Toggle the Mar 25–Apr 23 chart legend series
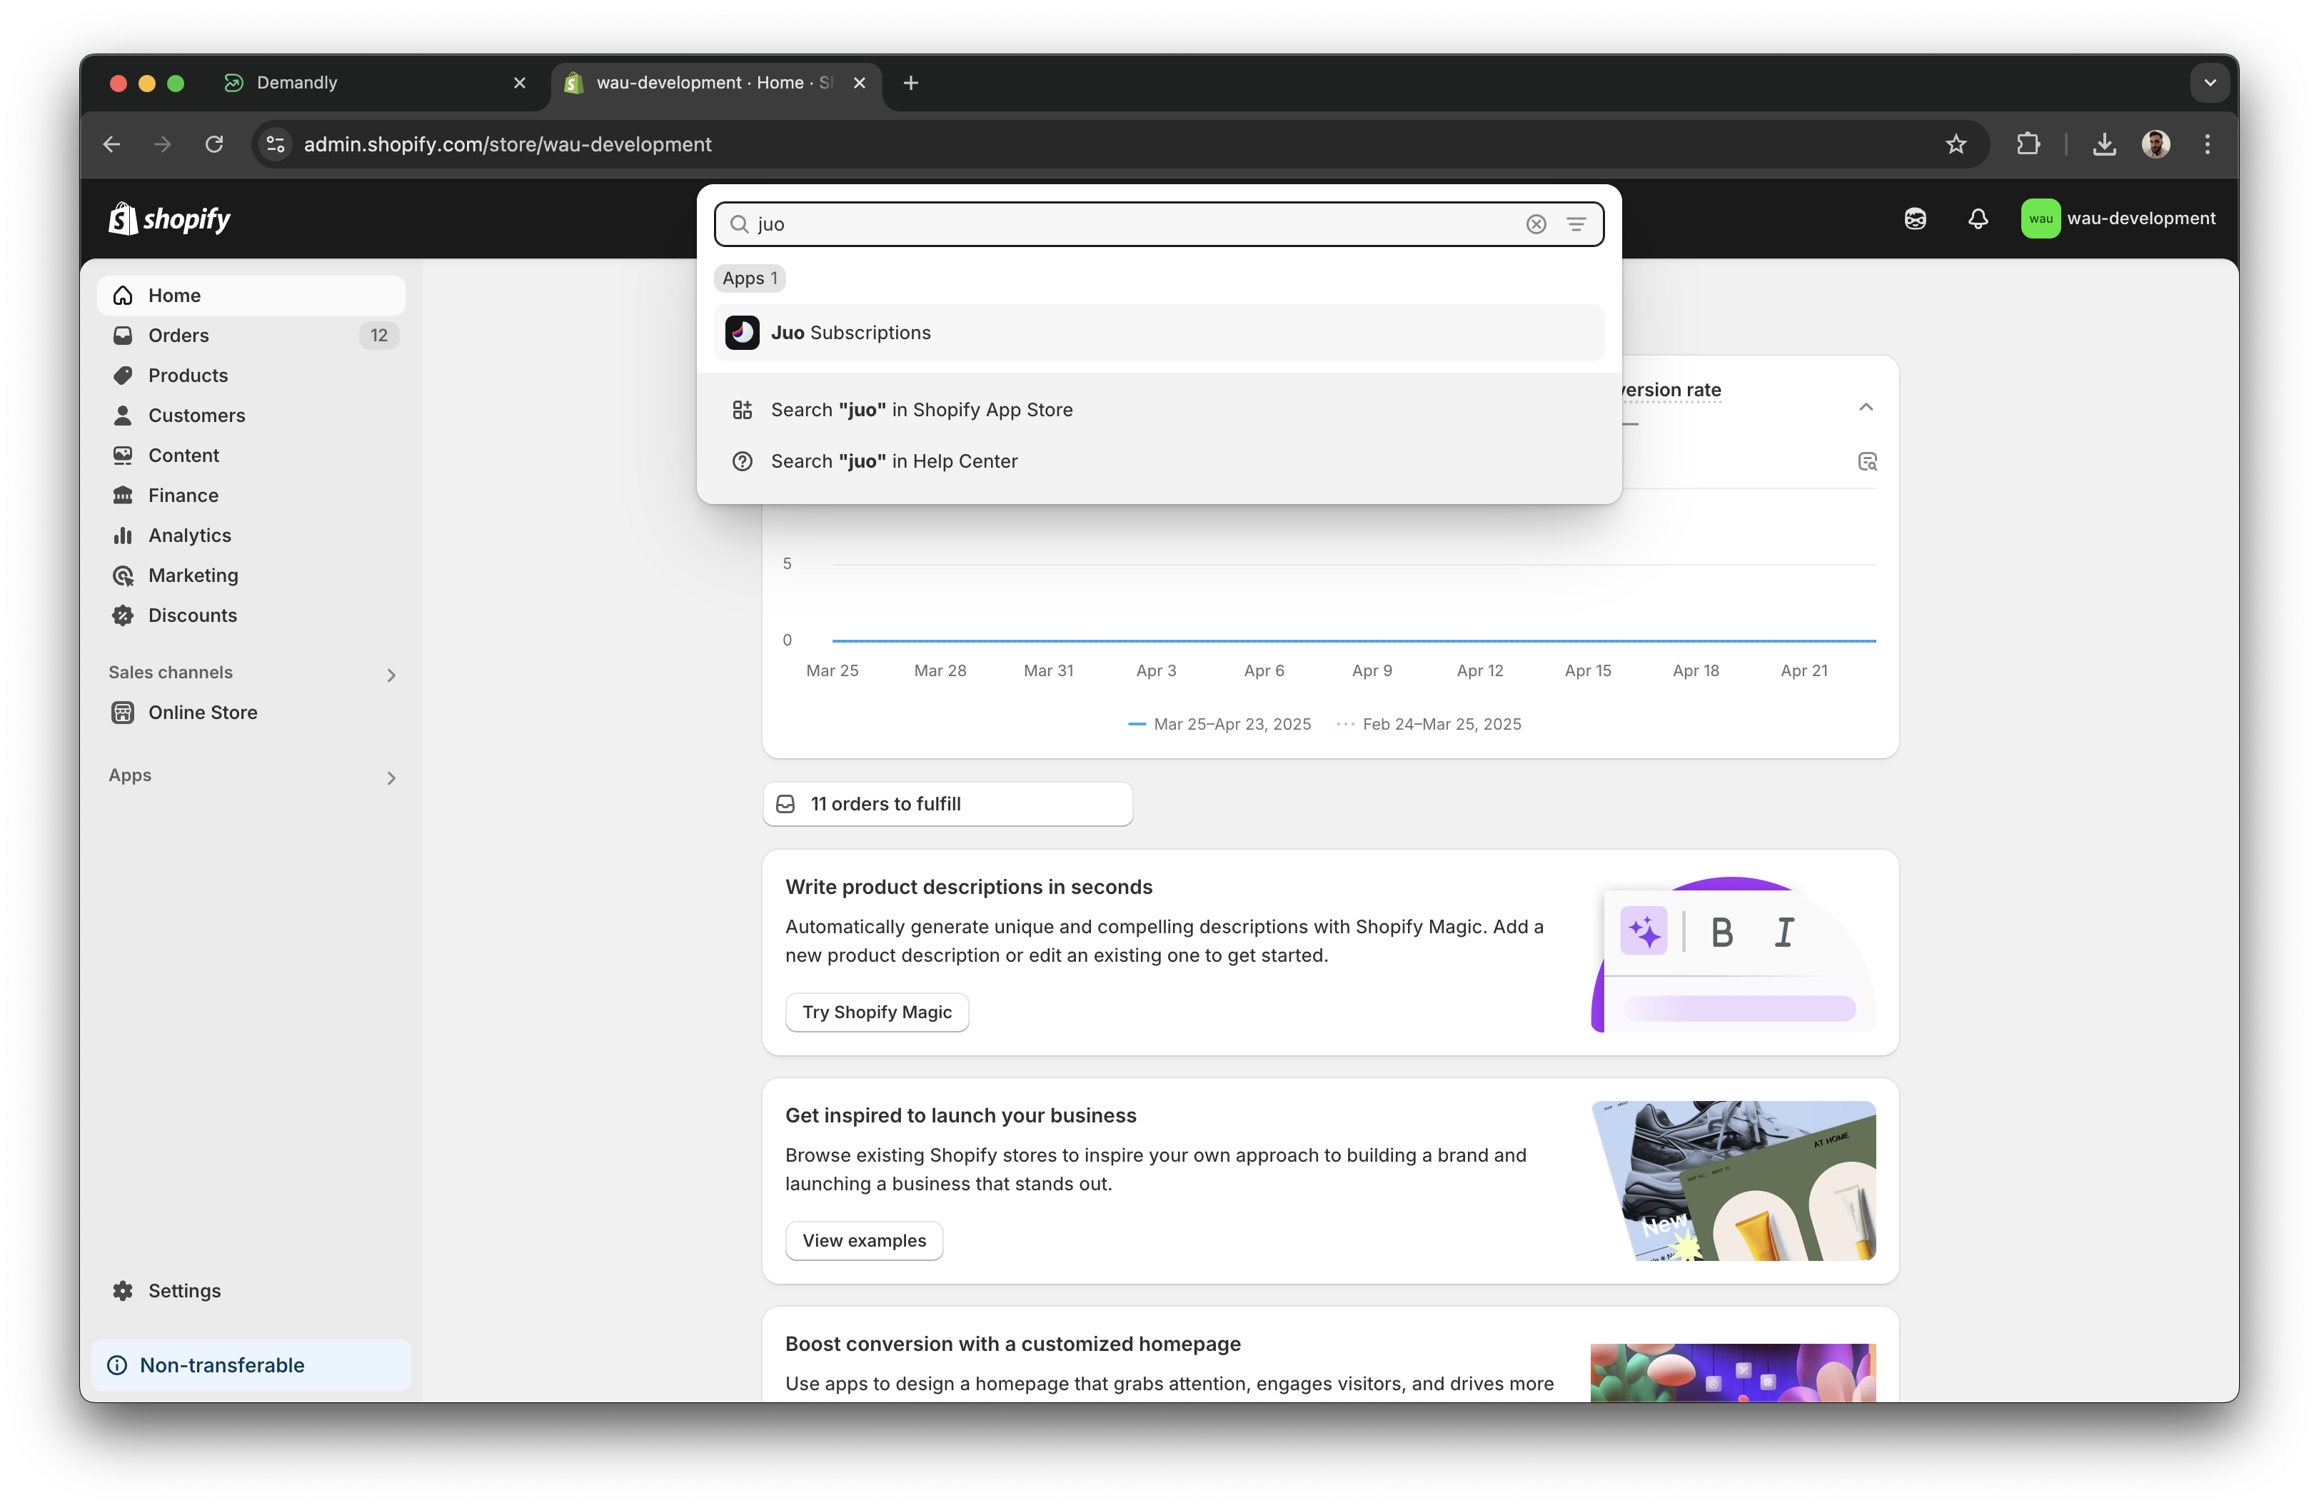Viewport: 2319px width, 1508px height. 1219,724
